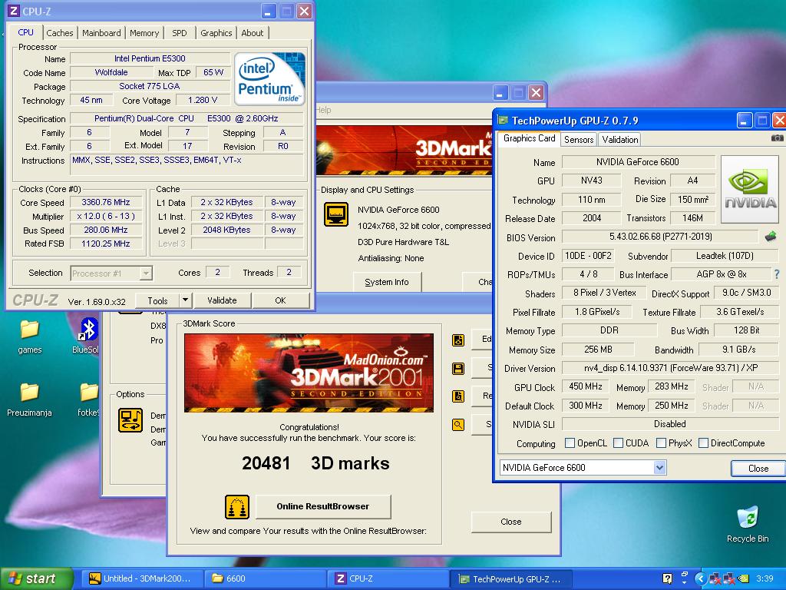This screenshot has height=590, width=786.
Task: Click the Windows start button
Action: [x=36, y=578]
